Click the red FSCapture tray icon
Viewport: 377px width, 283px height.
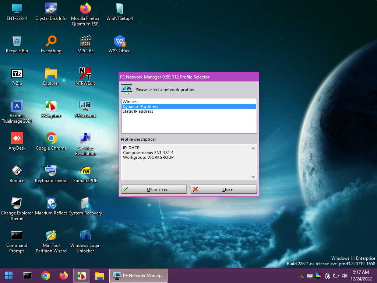301,276
